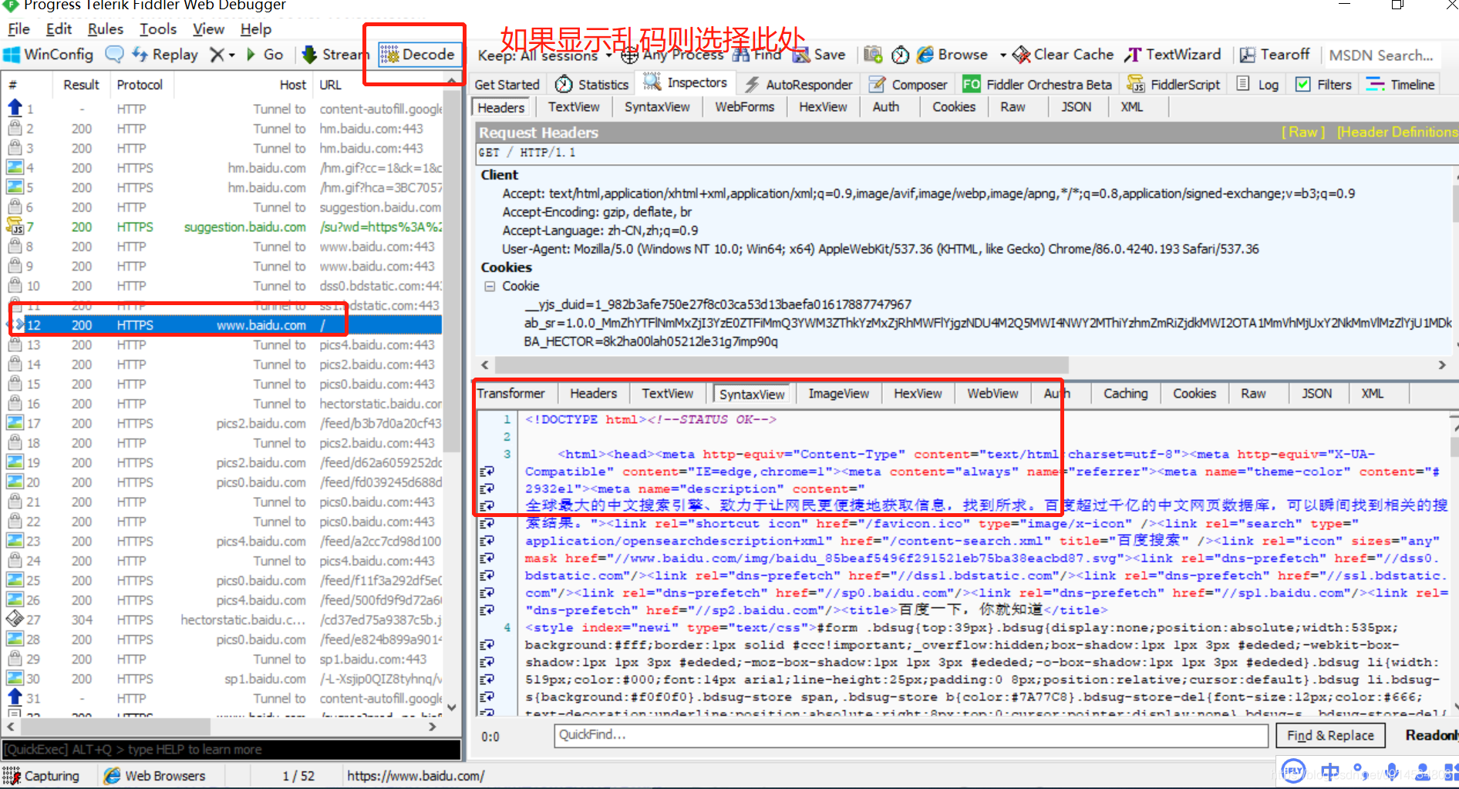The height and width of the screenshot is (789, 1459).
Task: Switch to the Filters tab
Action: 1323,85
